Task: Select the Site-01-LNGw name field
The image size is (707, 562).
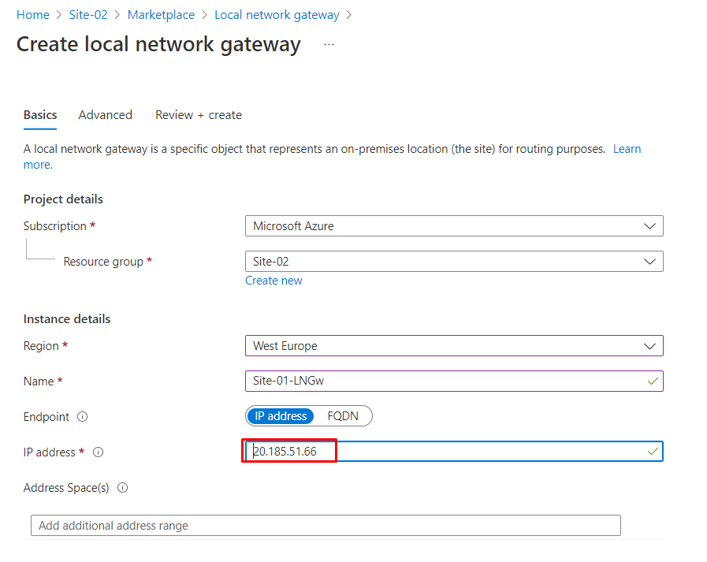Action: (453, 381)
